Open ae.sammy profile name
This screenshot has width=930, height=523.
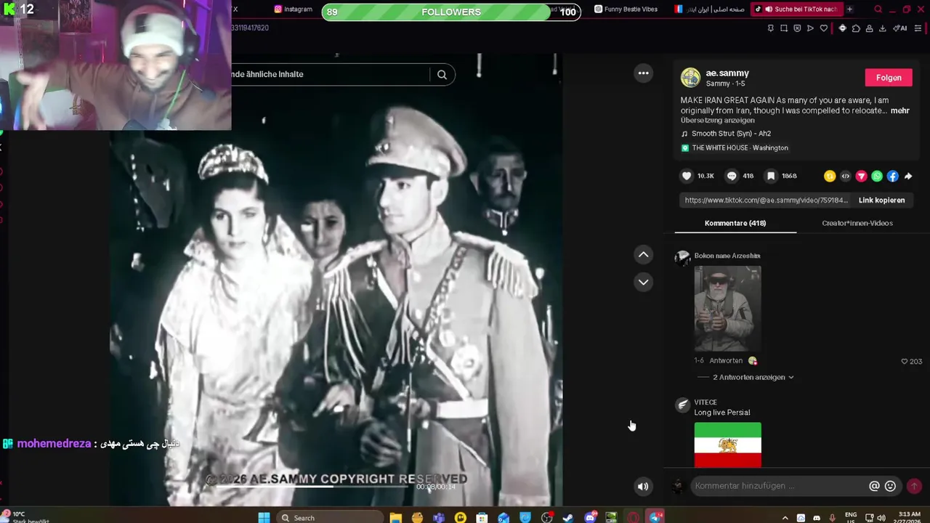point(727,73)
